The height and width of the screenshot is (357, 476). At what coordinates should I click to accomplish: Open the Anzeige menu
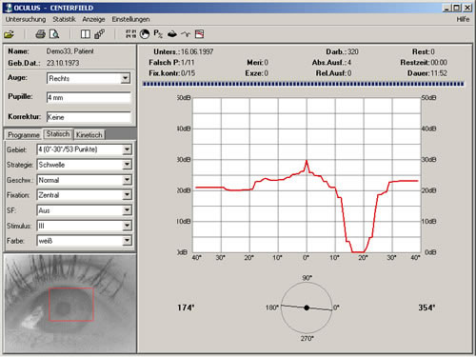[93, 19]
